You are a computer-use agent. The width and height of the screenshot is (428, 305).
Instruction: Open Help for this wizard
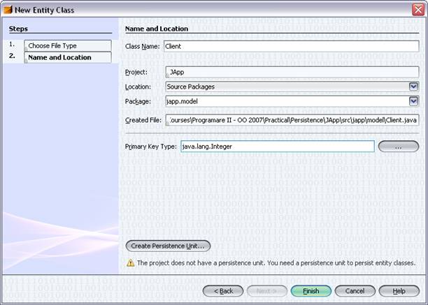click(399, 291)
